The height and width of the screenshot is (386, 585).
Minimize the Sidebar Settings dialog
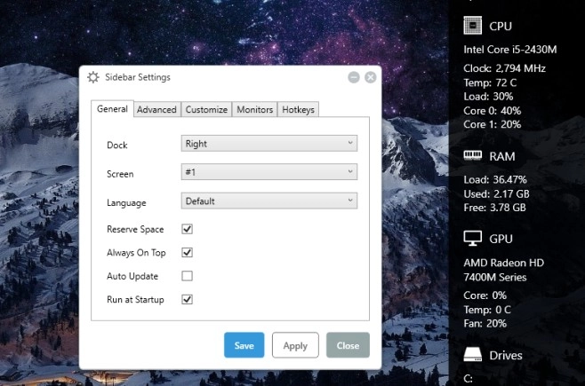coord(354,77)
